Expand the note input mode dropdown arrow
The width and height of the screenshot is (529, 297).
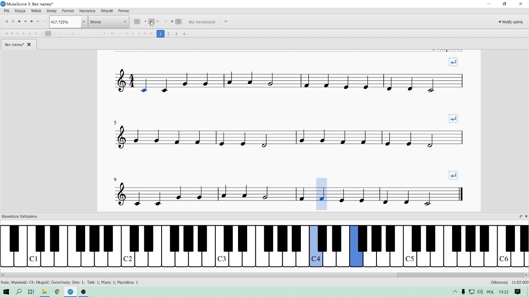[x=12, y=34]
